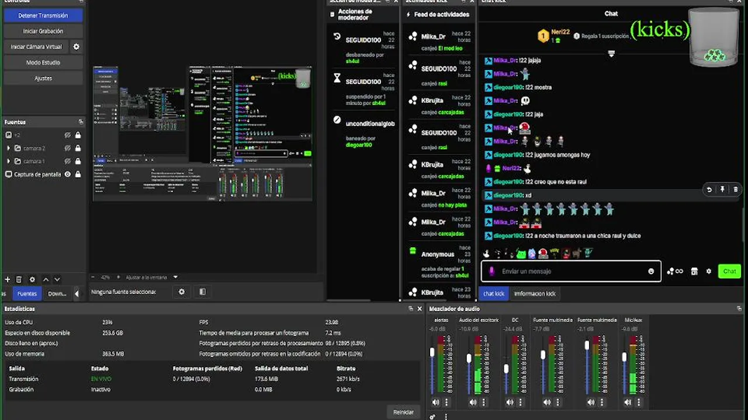The image size is (748, 420).
Task: Show the camara 1 group
Action: pyautogui.click(x=68, y=161)
